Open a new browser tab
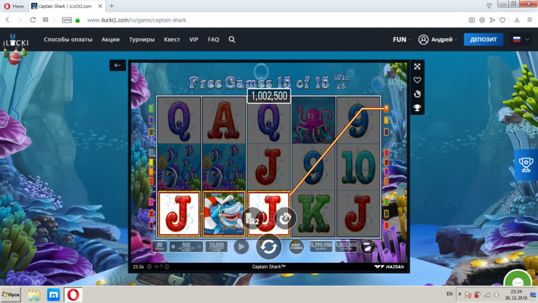Viewport: 538px width, 303px height. pyautogui.click(x=111, y=6)
